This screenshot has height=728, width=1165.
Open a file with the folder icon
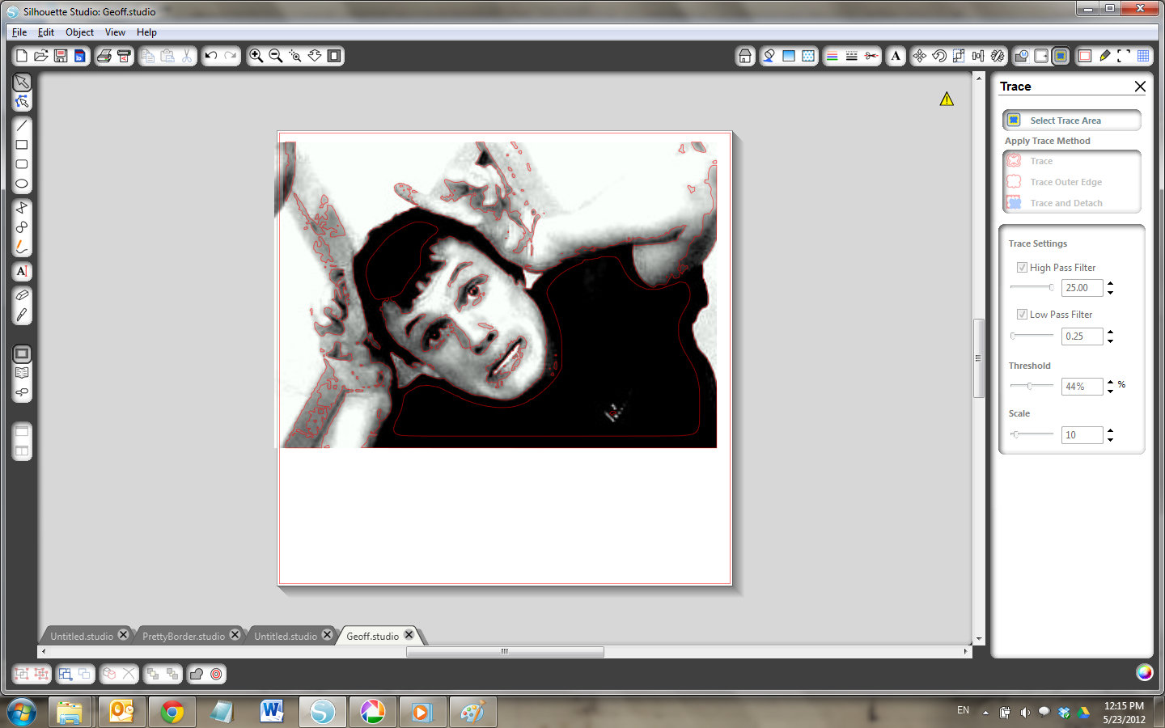(x=41, y=56)
